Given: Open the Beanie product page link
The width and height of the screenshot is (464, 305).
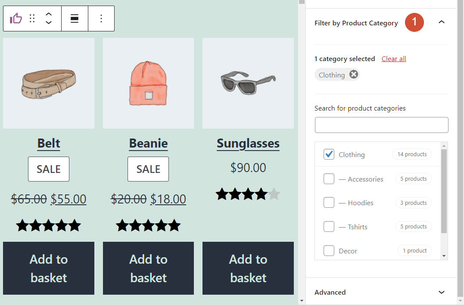Looking at the screenshot, I should point(148,144).
